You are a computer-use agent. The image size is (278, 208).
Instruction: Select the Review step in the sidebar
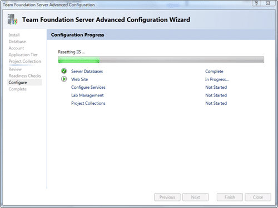coord(15,69)
